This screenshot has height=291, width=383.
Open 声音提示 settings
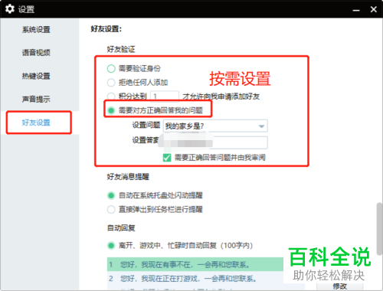pyautogui.click(x=36, y=99)
